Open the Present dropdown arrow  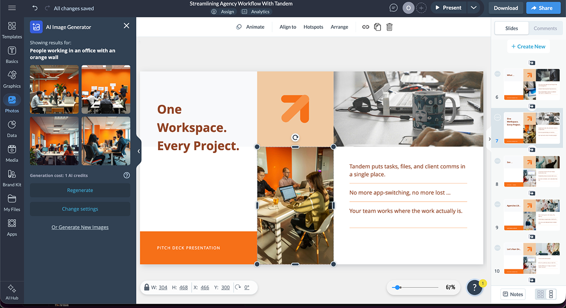coord(474,8)
